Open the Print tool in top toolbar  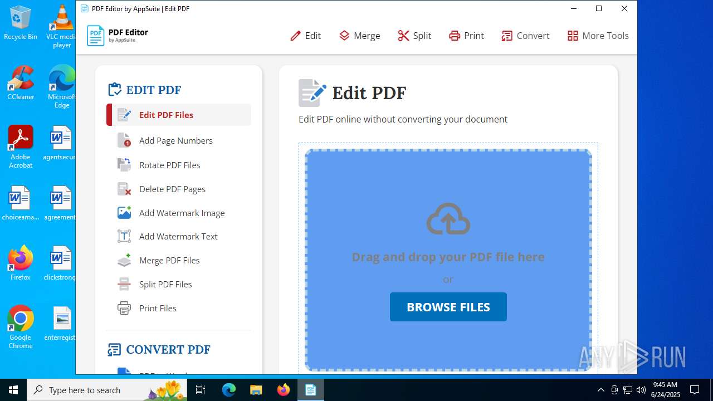(x=466, y=36)
